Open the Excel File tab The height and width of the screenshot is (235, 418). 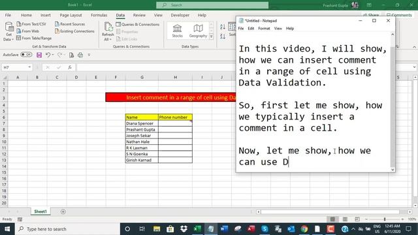click(8, 15)
